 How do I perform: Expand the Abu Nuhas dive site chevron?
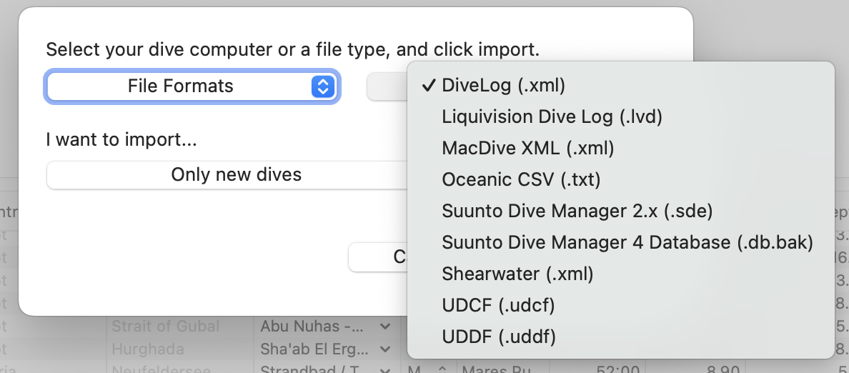386,327
